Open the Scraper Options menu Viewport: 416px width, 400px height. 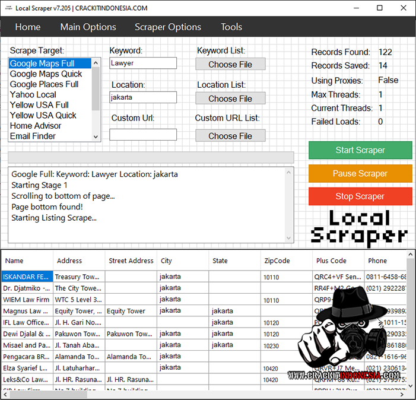(x=168, y=27)
